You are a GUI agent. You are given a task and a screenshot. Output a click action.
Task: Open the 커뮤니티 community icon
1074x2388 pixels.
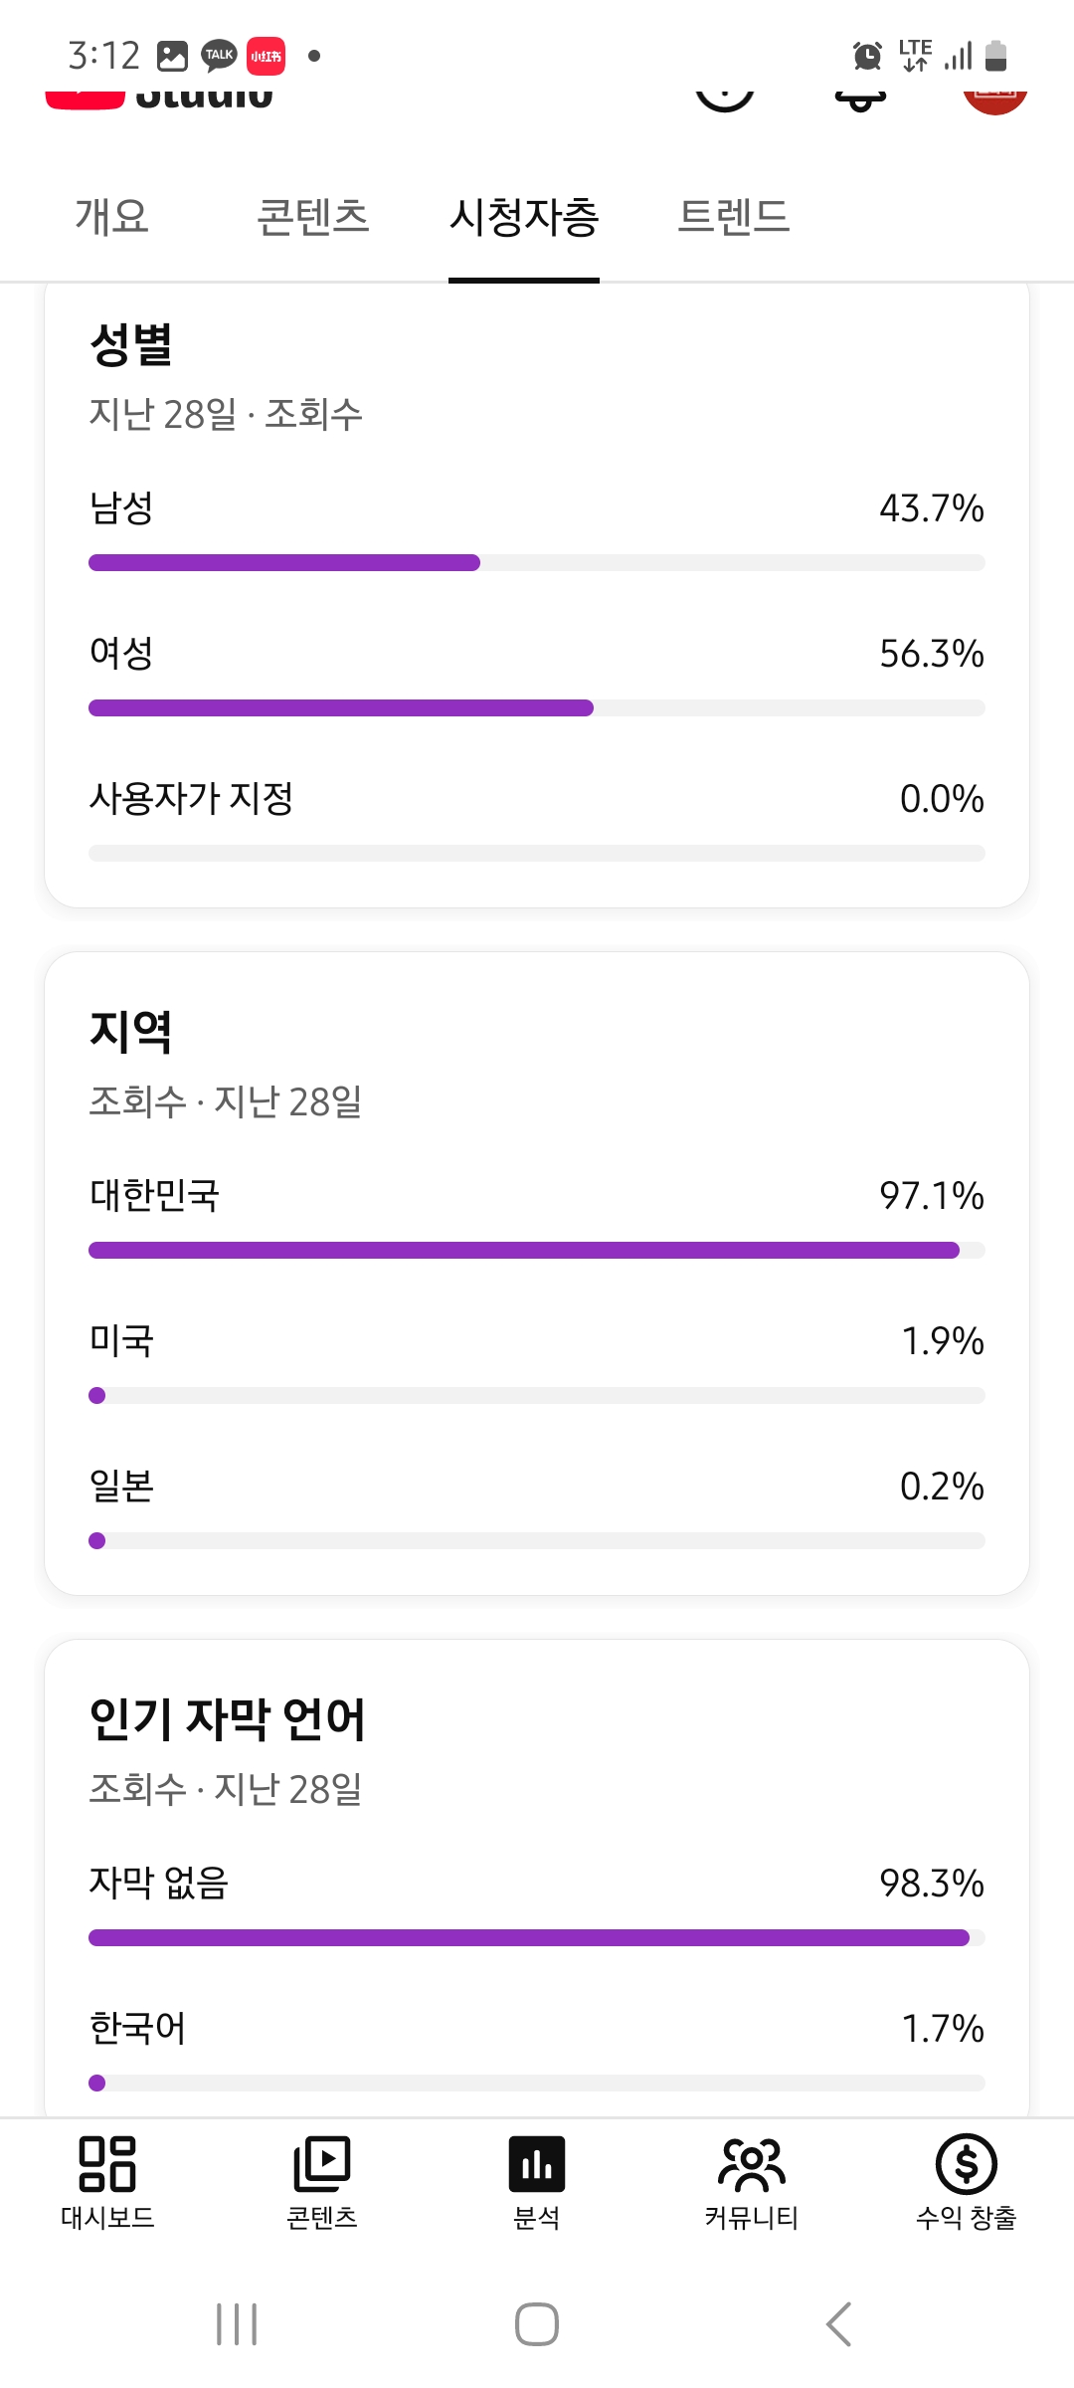752,2165
